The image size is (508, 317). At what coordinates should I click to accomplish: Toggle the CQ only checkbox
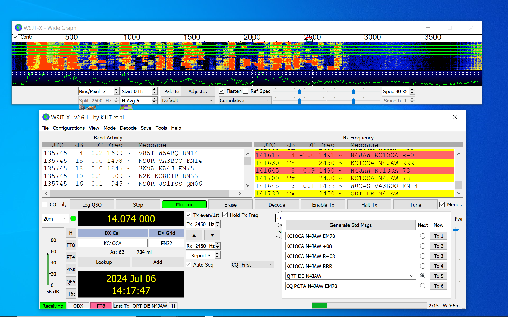(x=45, y=204)
